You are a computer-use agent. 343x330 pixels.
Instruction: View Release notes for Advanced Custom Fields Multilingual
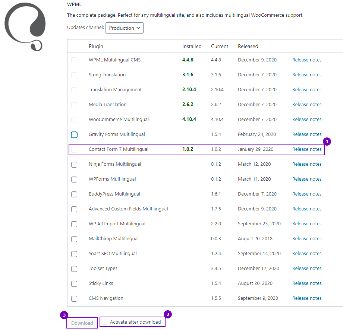[x=307, y=209]
